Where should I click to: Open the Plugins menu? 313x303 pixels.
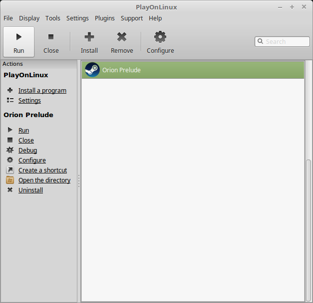click(x=105, y=18)
